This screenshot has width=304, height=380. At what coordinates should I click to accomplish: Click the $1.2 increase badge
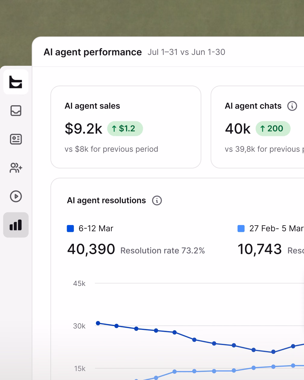(125, 128)
